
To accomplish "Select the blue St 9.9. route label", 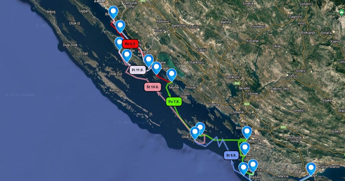I will pyautogui.click(x=231, y=155).
